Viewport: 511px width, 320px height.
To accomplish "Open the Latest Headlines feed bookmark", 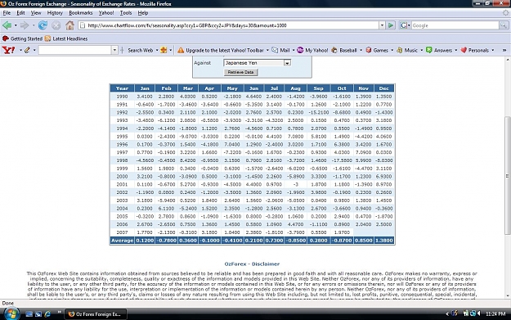I will coord(66,38).
